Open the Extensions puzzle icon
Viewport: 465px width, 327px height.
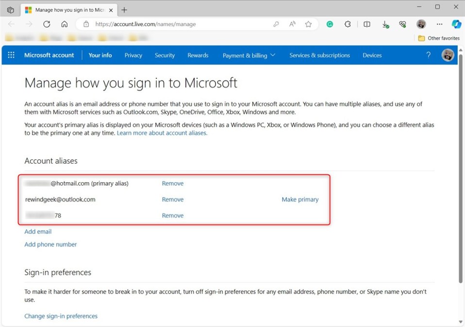[348, 24]
